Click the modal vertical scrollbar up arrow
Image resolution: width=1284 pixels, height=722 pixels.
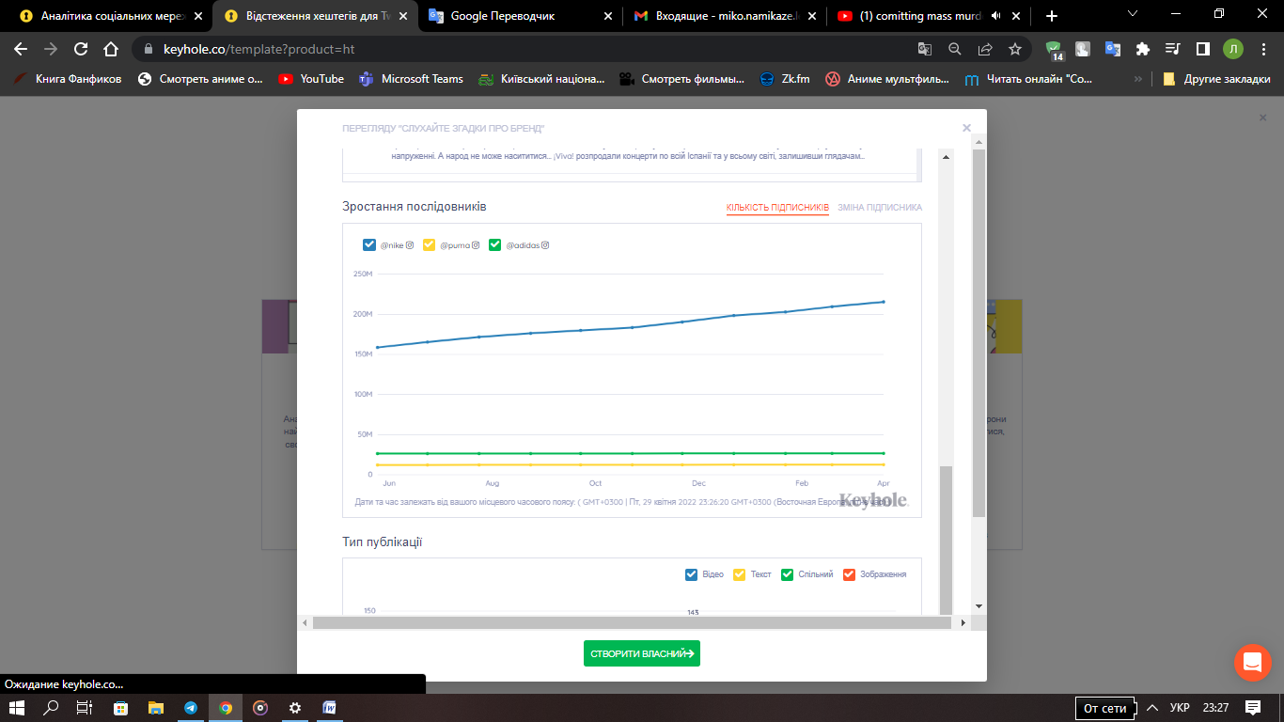point(979,141)
